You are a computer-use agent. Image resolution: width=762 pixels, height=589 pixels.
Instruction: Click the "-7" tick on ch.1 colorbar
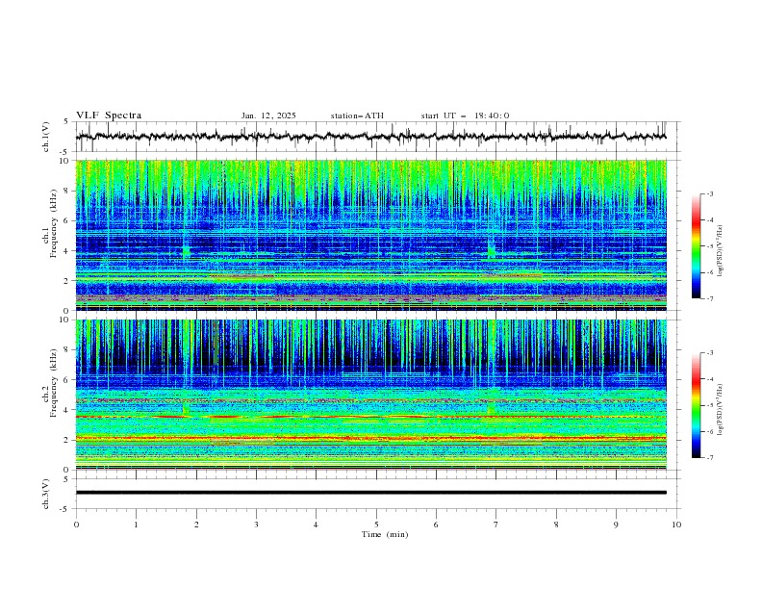(709, 298)
